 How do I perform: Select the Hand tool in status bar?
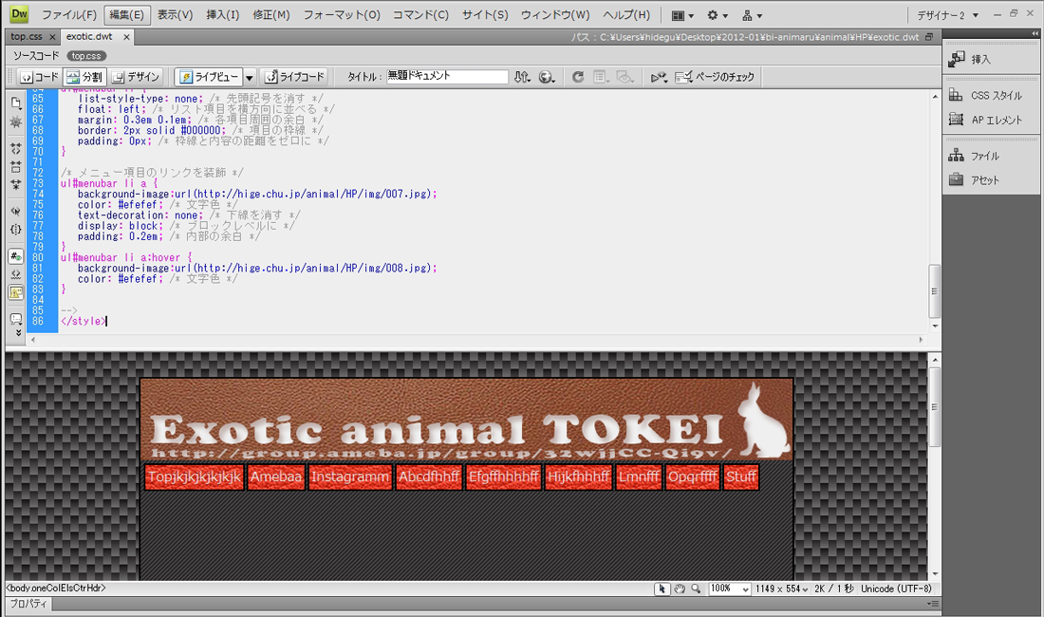(x=680, y=589)
